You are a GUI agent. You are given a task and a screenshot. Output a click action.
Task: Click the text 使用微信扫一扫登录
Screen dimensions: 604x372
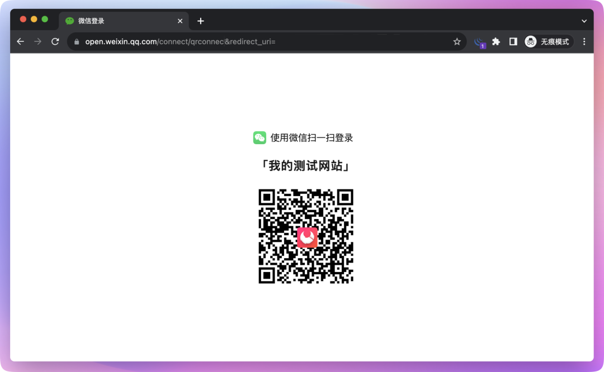pos(312,138)
